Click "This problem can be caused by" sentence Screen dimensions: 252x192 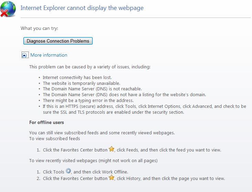90,67
